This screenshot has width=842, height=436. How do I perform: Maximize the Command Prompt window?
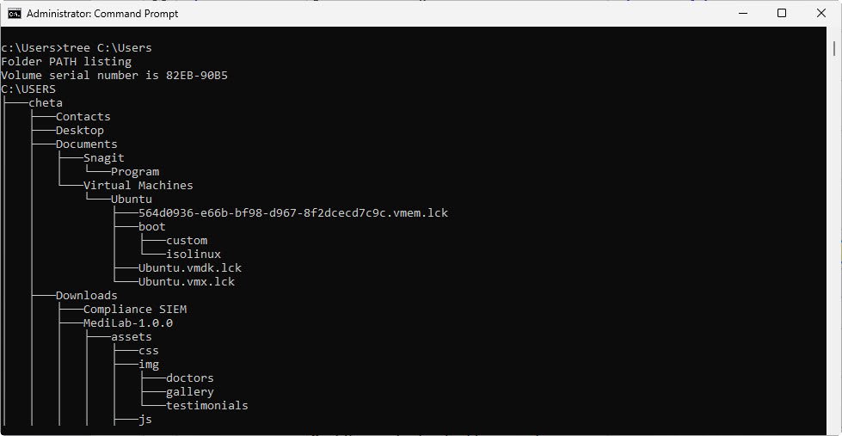click(782, 14)
